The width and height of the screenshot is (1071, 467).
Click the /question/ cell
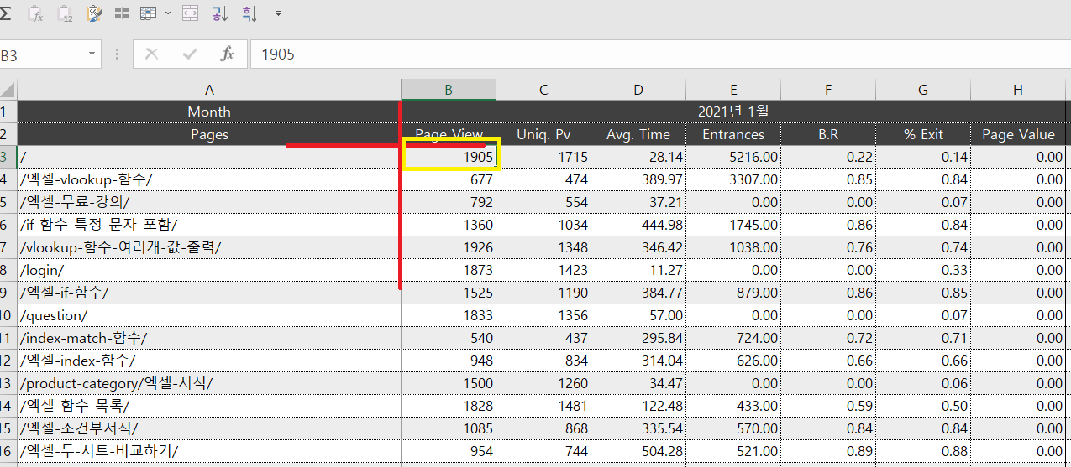209,315
